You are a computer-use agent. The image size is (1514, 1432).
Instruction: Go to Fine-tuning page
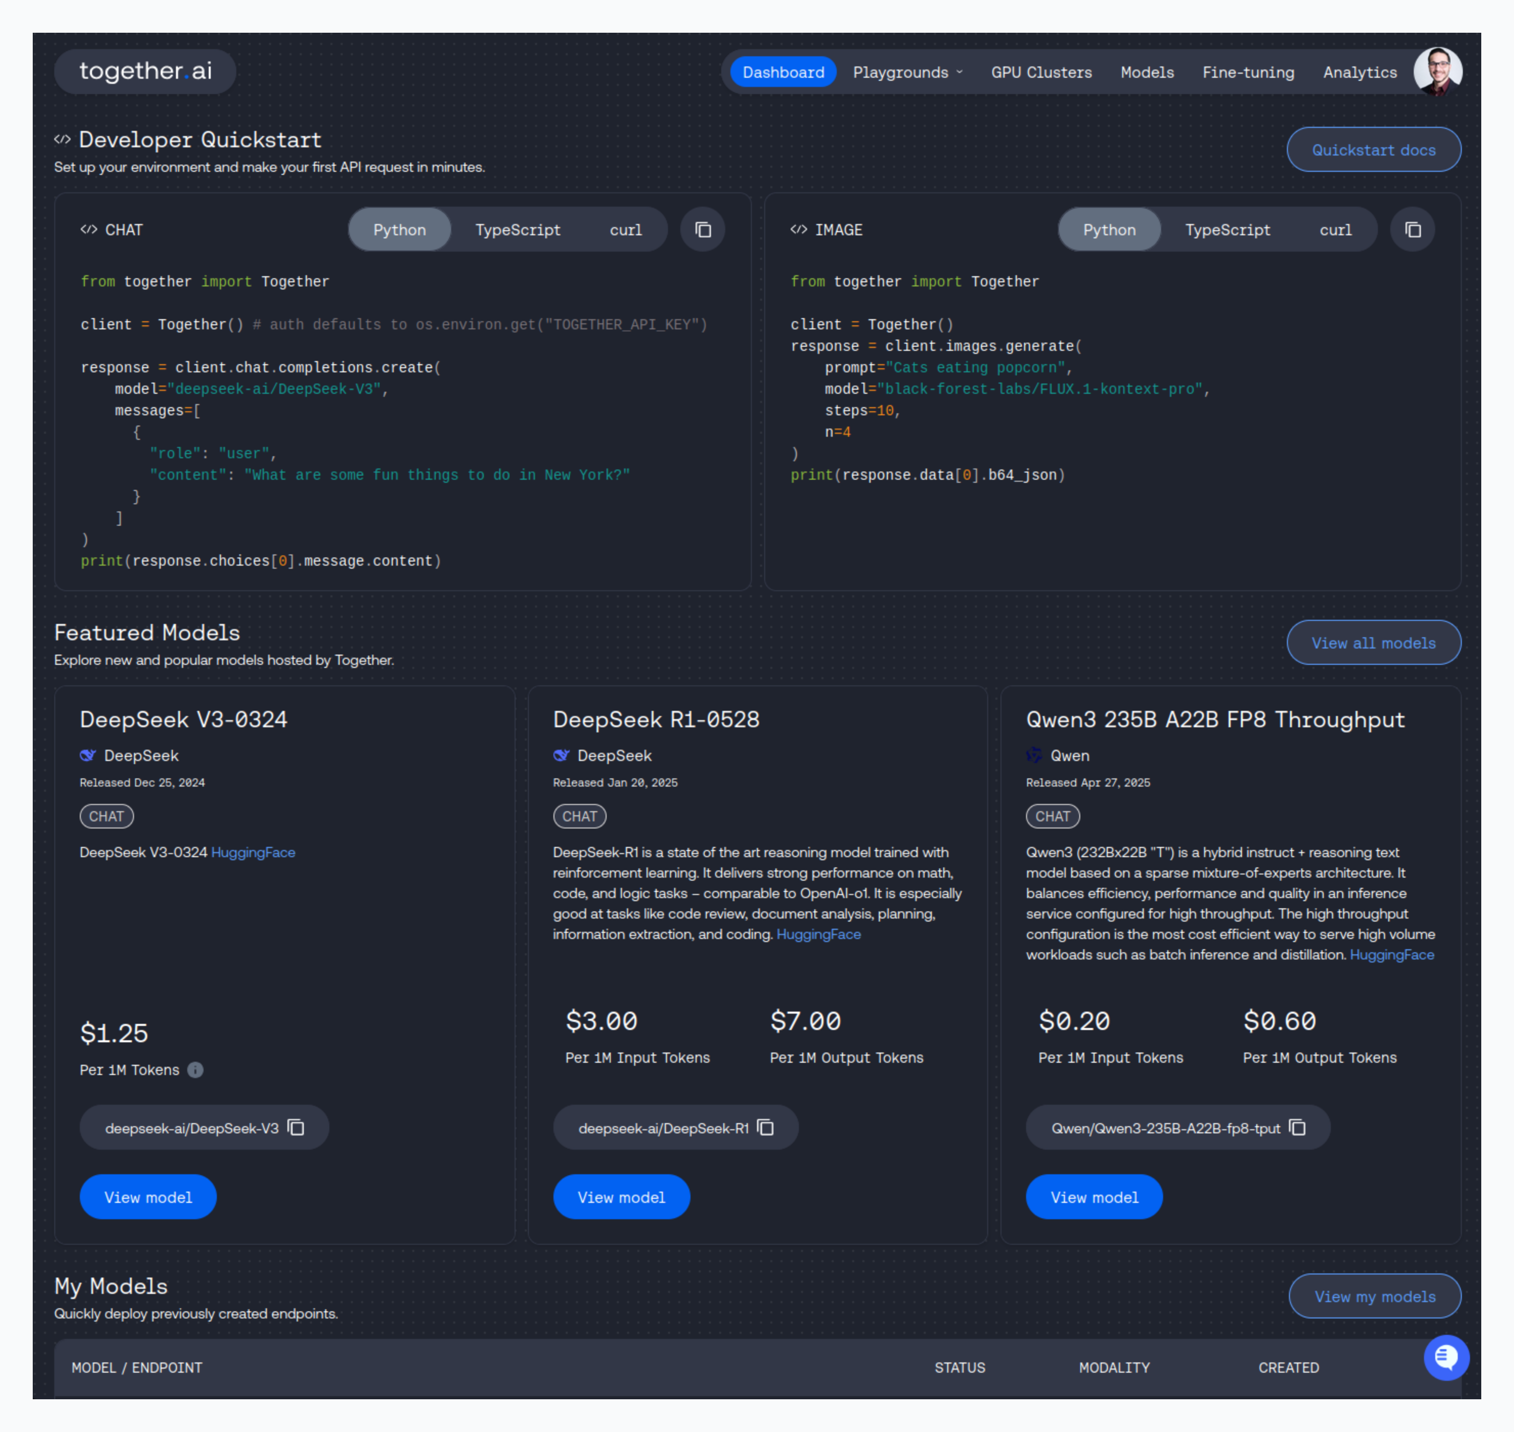(x=1248, y=73)
